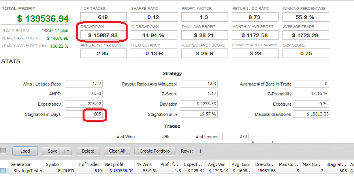
Task: Click the Winning Percentage value box
Action: 305,17
